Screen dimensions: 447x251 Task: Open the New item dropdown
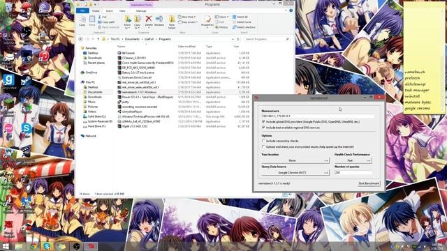(x=186, y=17)
